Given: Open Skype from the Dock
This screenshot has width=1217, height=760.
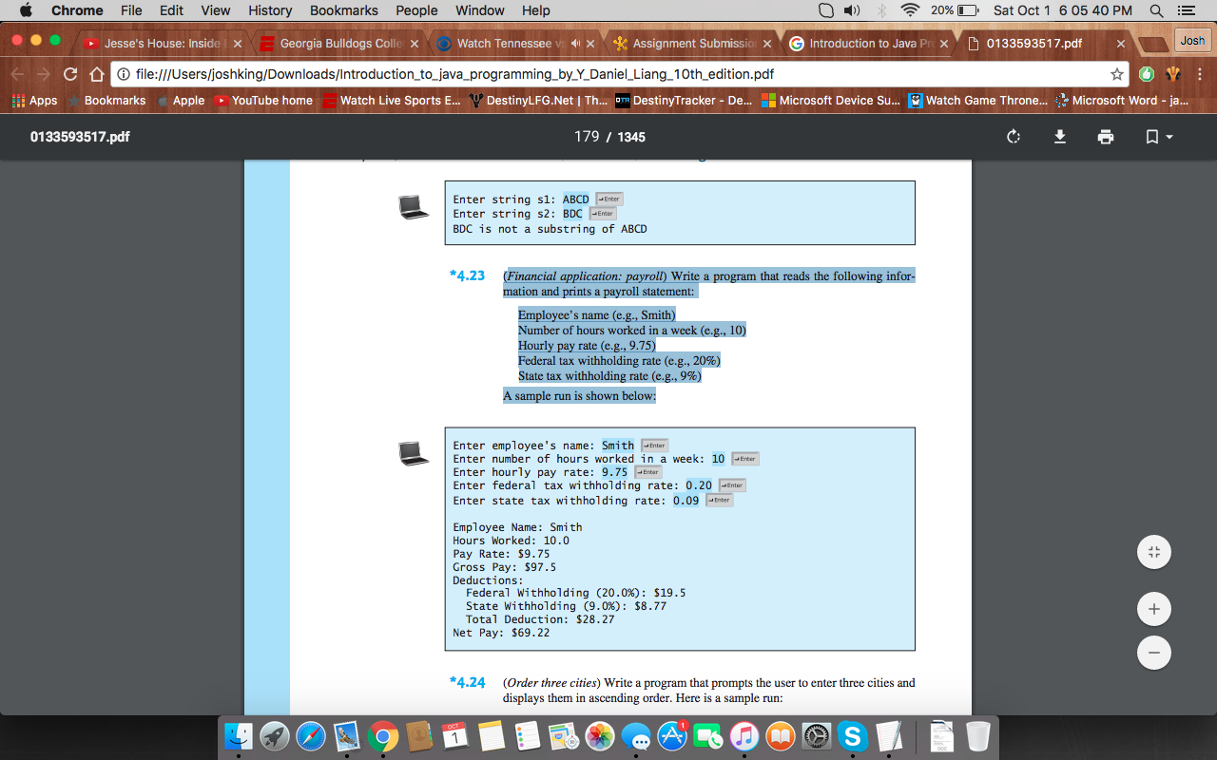Looking at the screenshot, I should pos(852,736).
